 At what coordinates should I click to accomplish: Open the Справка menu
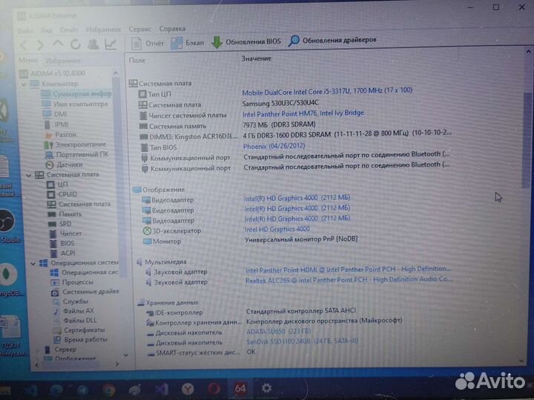pos(172,29)
